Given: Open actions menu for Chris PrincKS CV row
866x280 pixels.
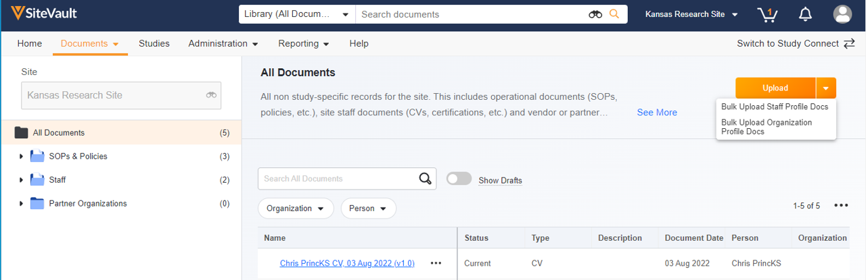Looking at the screenshot, I should [x=436, y=263].
